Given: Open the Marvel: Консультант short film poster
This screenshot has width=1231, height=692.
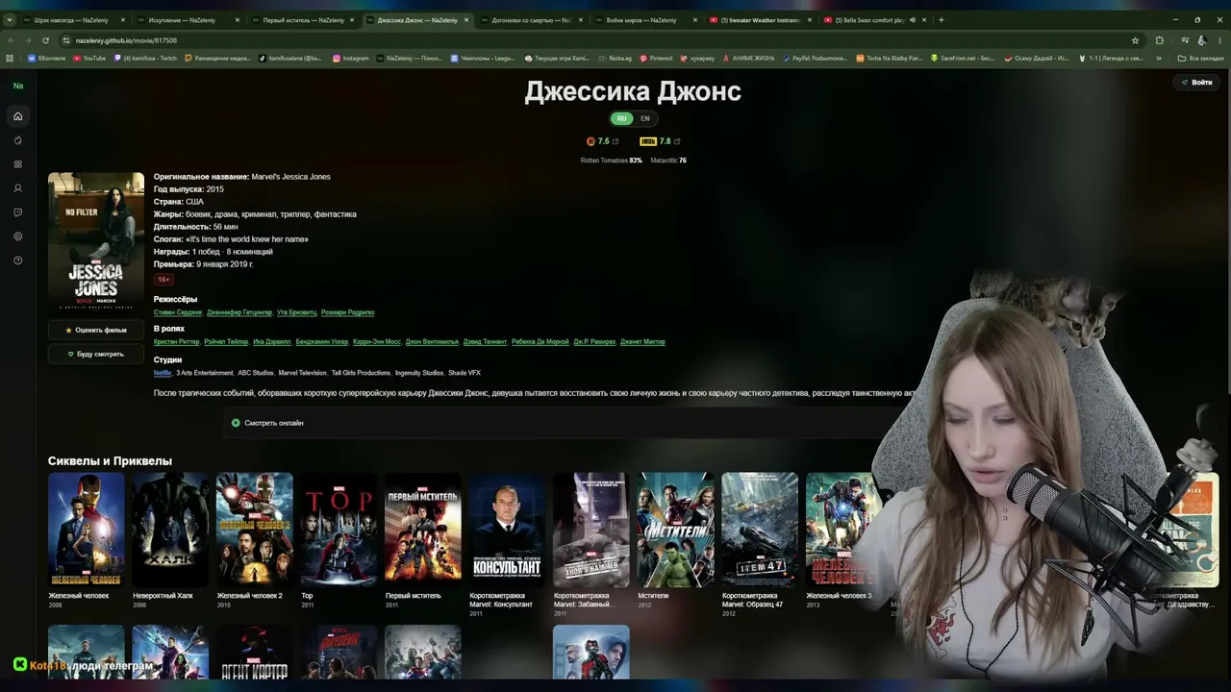Looking at the screenshot, I should [507, 529].
